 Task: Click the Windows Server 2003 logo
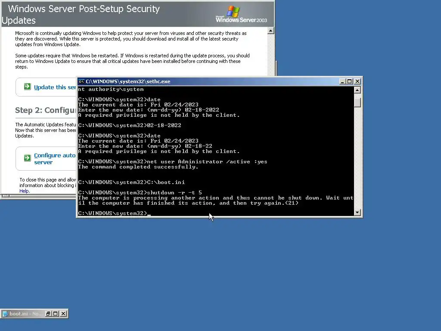coord(241,14)
